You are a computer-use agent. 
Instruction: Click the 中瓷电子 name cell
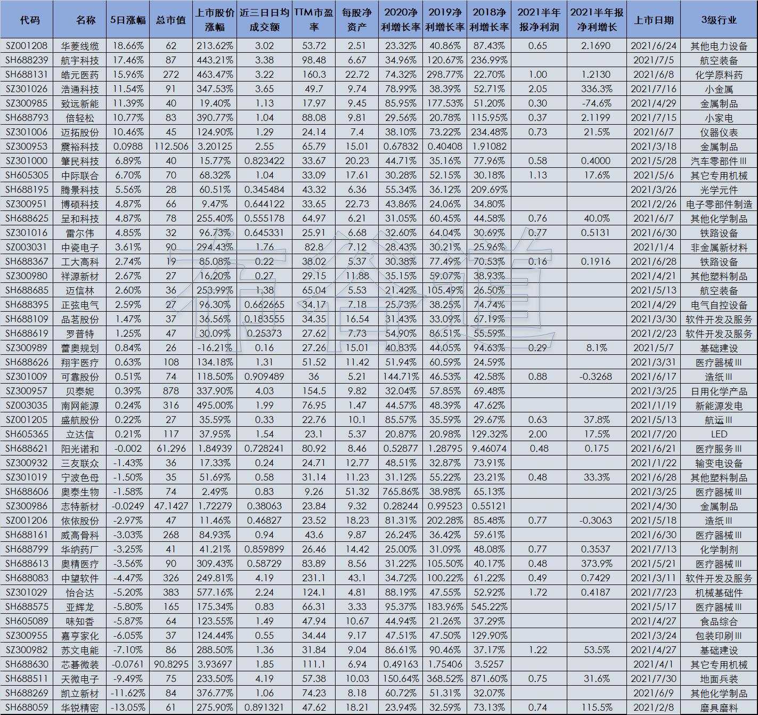pos(80,247)
